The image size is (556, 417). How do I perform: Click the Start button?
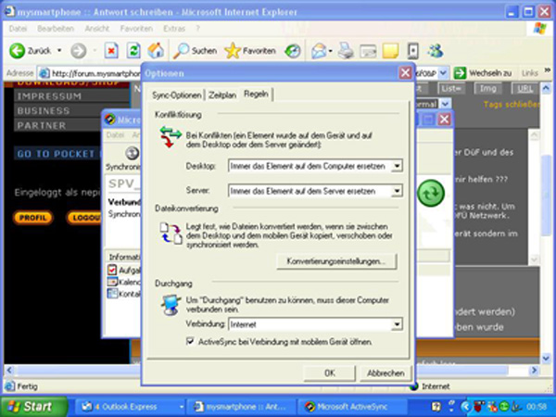click(x=33, y=407)
